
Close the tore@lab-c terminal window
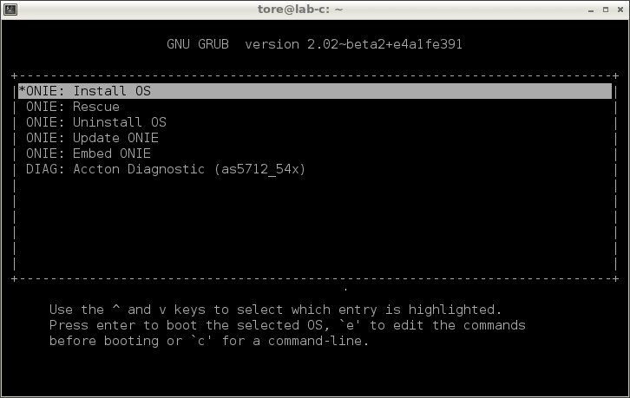(620, 10)
